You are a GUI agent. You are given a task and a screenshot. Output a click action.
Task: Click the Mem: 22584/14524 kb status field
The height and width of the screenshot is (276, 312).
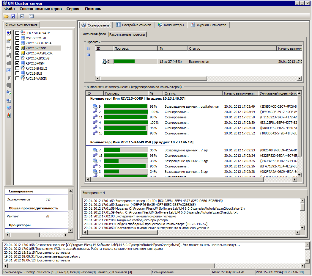pos(233,272)
